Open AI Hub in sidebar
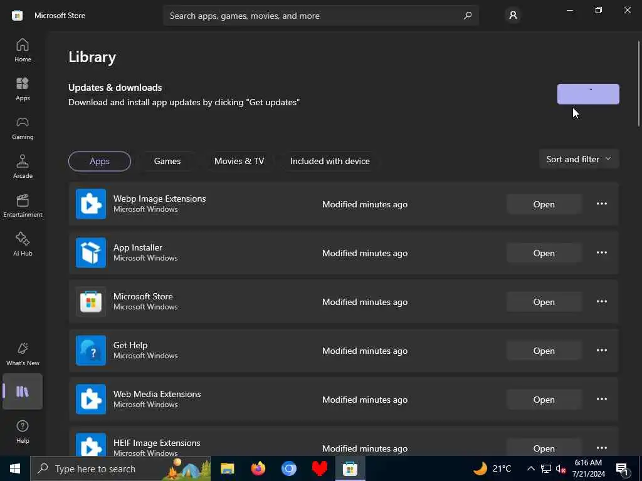 tap(23, 245)
